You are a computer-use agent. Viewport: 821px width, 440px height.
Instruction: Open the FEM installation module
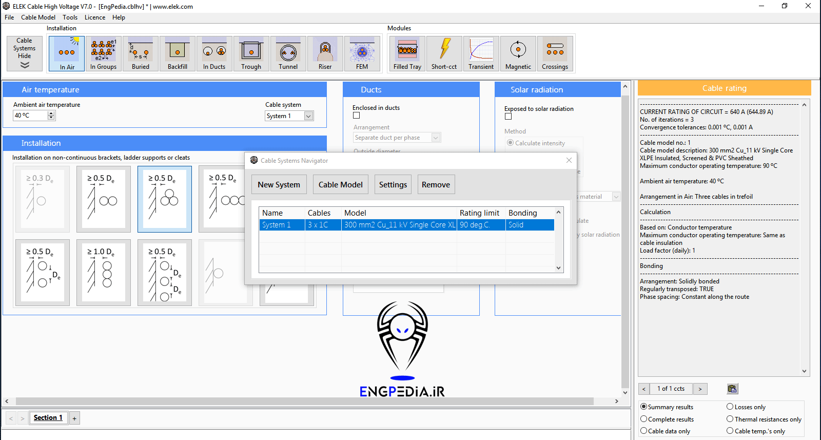click(x=362, y=53)
